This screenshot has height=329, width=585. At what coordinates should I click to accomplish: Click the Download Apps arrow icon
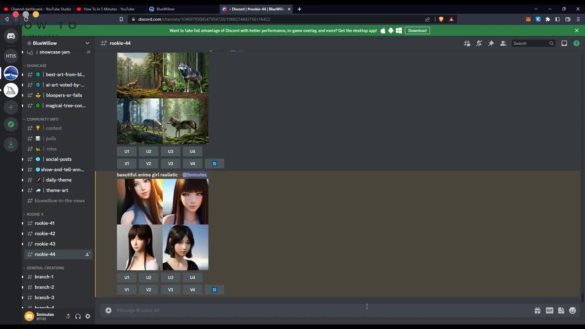click(x=11, y=144)
